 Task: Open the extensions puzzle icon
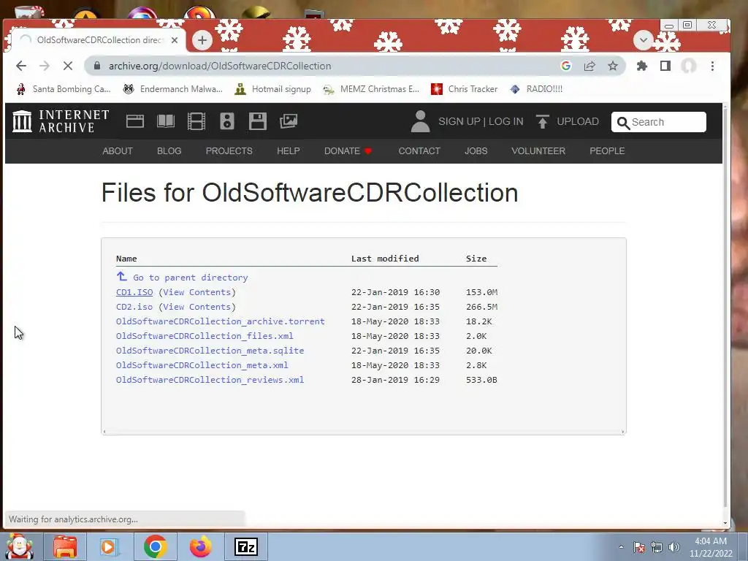[x=642, y=66]
